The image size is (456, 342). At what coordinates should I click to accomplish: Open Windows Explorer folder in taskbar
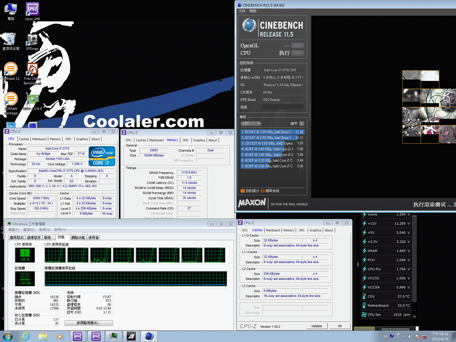pos(43,337)
